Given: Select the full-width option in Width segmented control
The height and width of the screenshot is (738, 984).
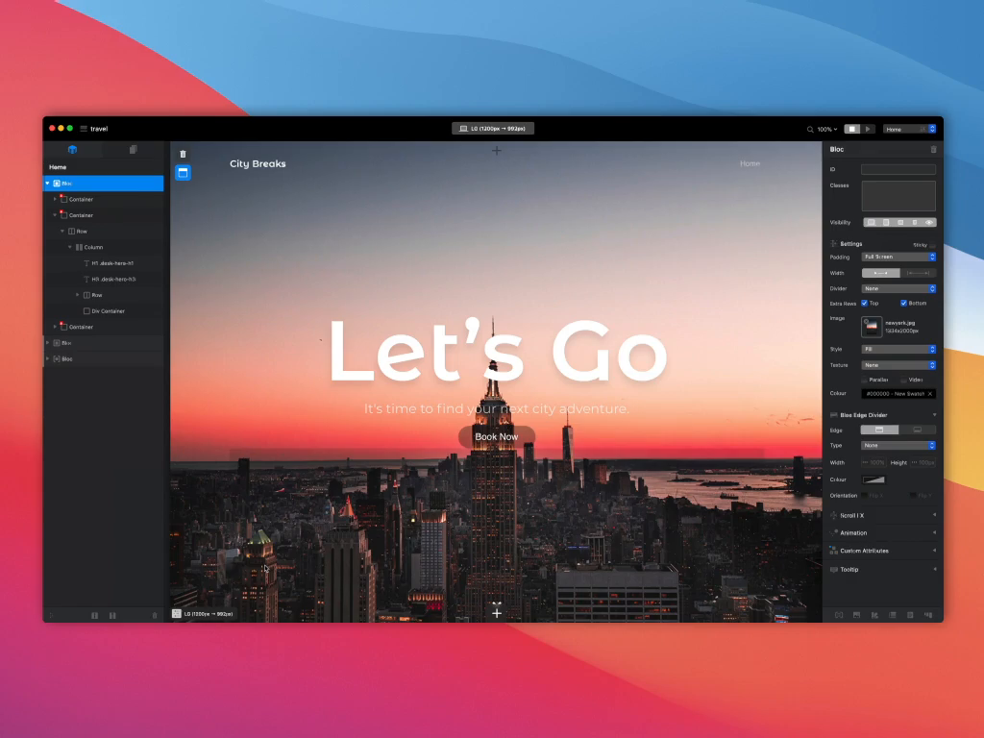Looking at the screenshot, I should (918, 273).
